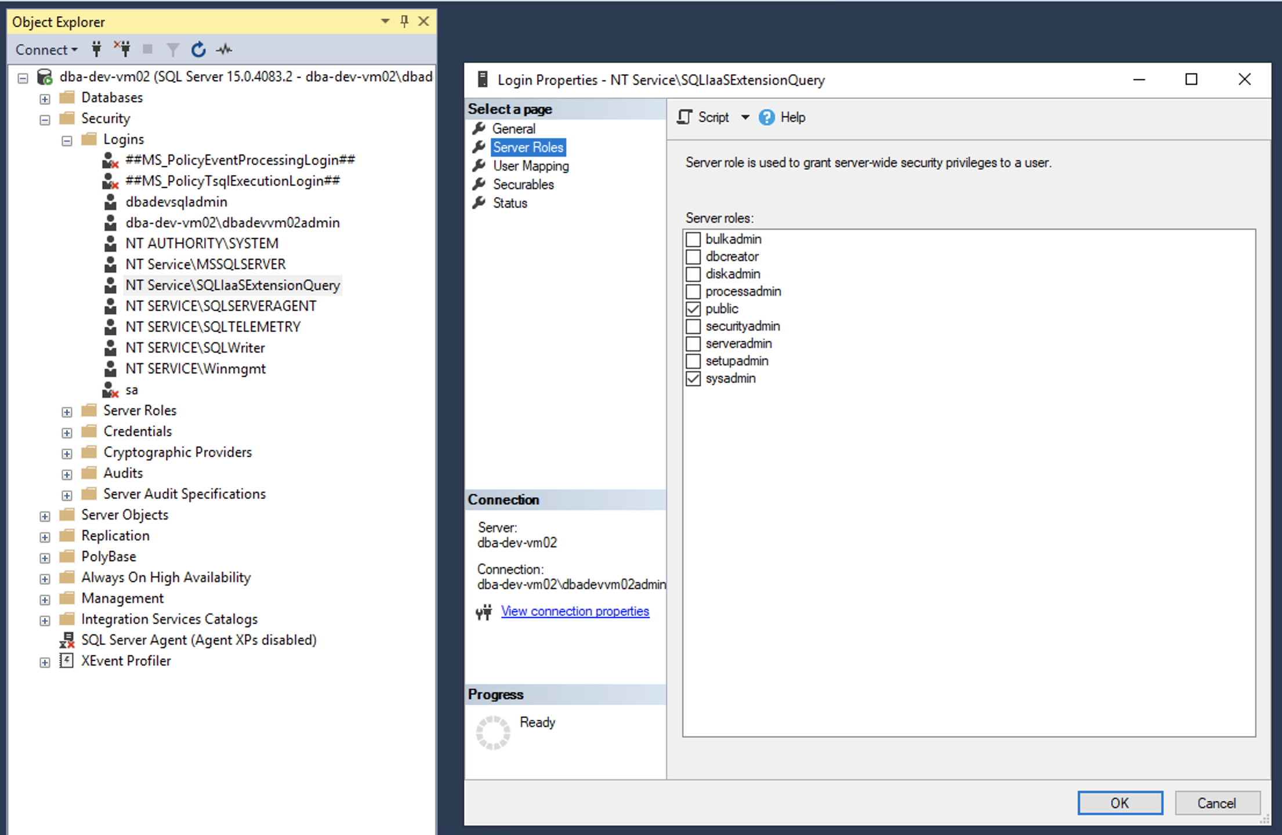The height and width of the screenshot is (835, 1282).
Task: Open View connection properties link
Action: click(x=574, y=612)
